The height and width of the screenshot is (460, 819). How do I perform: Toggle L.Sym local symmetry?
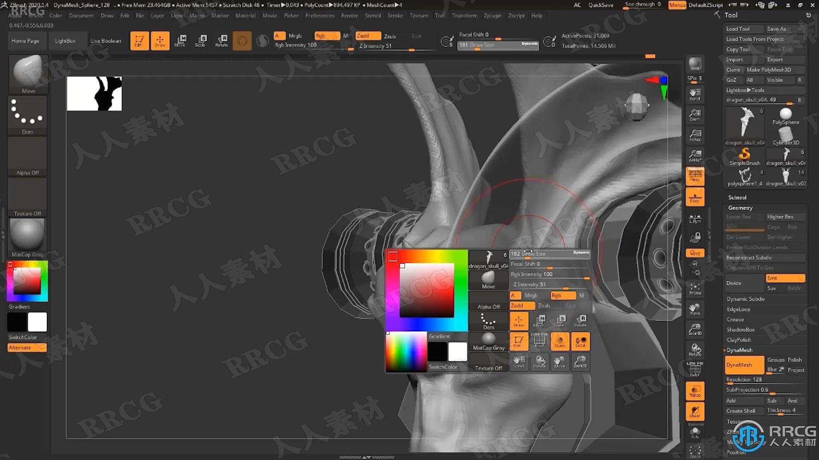pos(695,218)
